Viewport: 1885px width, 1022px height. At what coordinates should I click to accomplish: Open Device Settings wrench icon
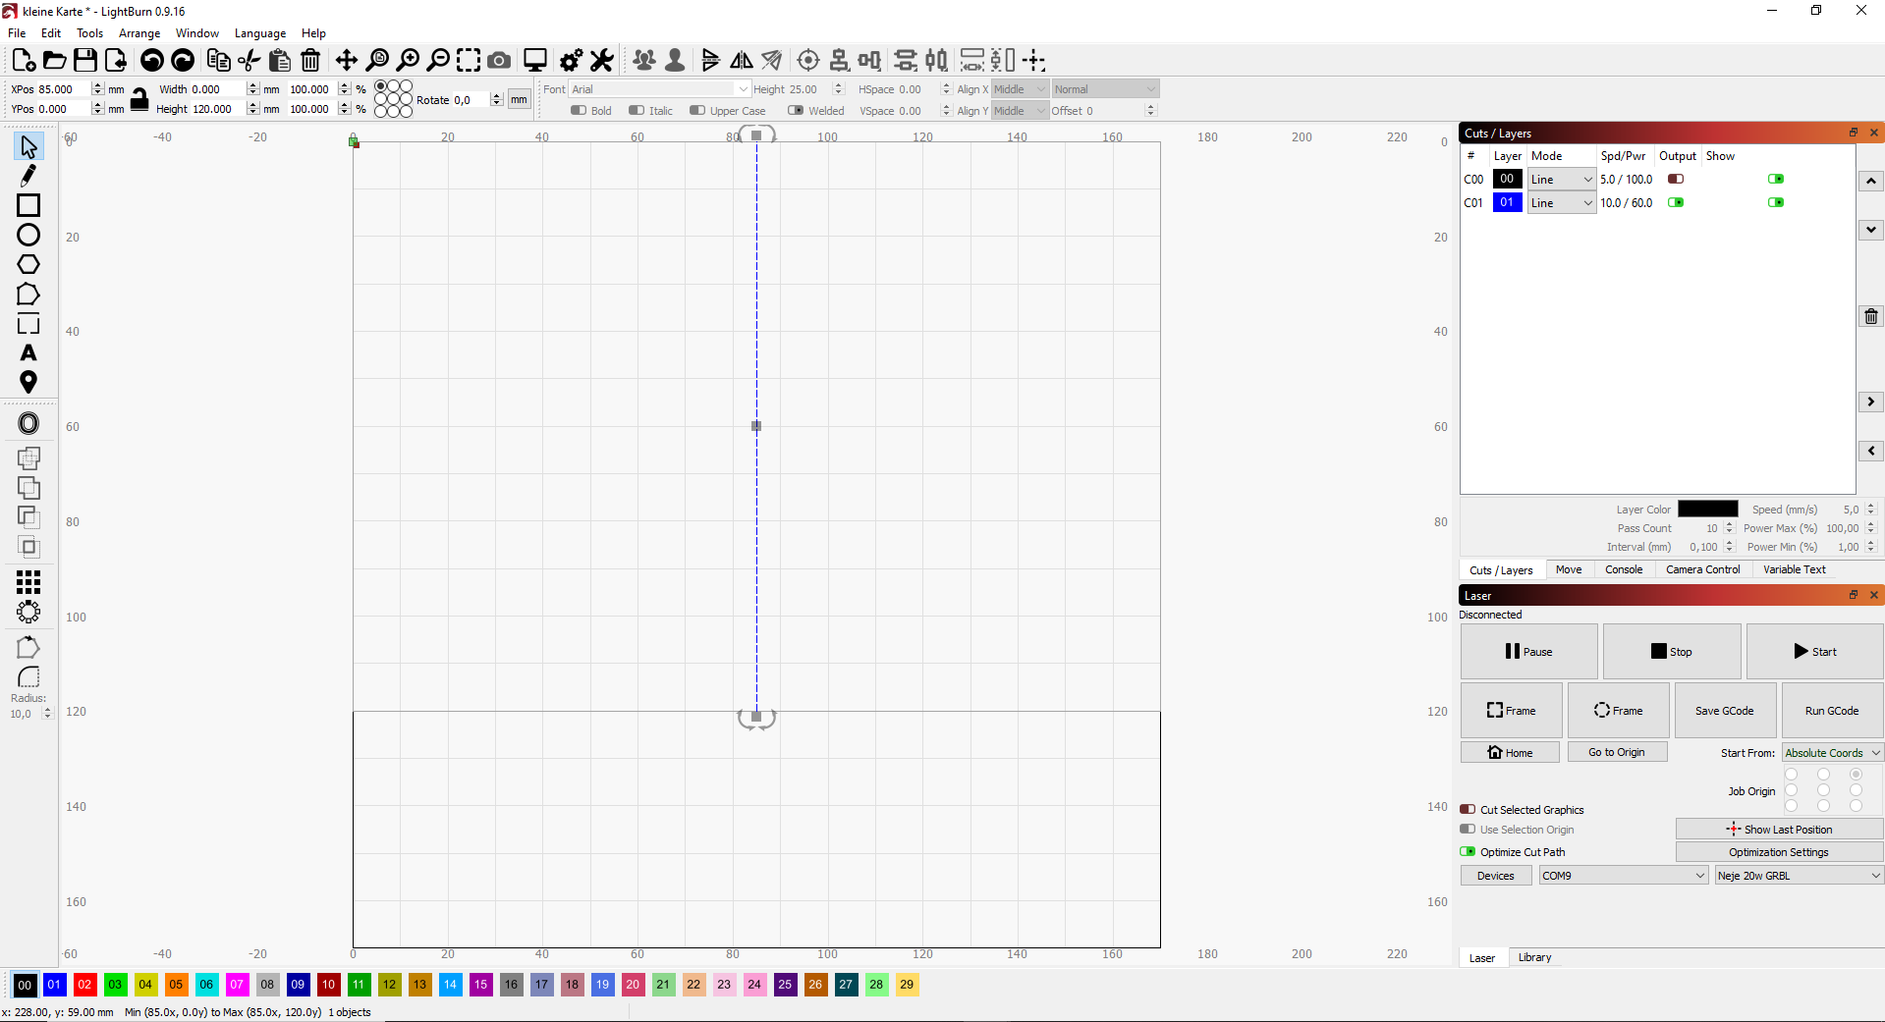point(602,60)
